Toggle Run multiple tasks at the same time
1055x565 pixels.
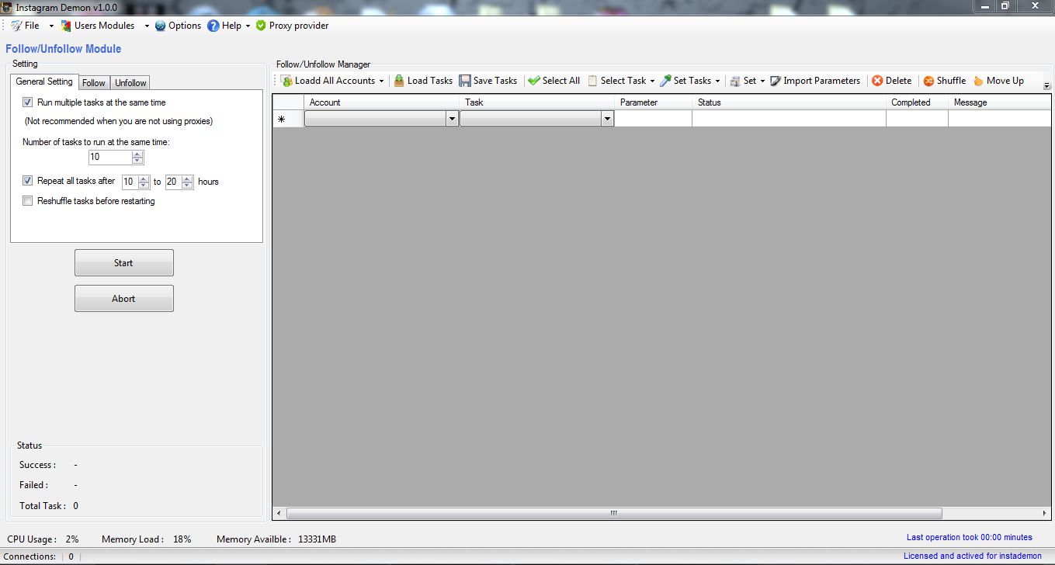pyautogui.click(x=28, y=102)
